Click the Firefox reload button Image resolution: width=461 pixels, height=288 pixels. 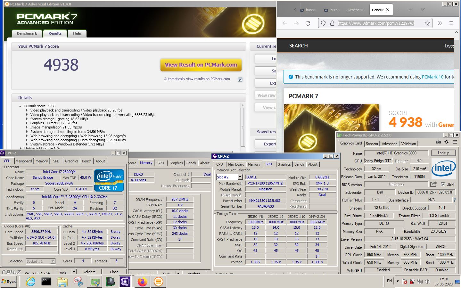click(308, 23)
